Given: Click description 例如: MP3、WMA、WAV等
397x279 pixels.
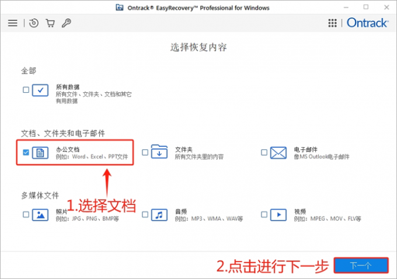Looking at the screenshot, I should tap(209, 219).
